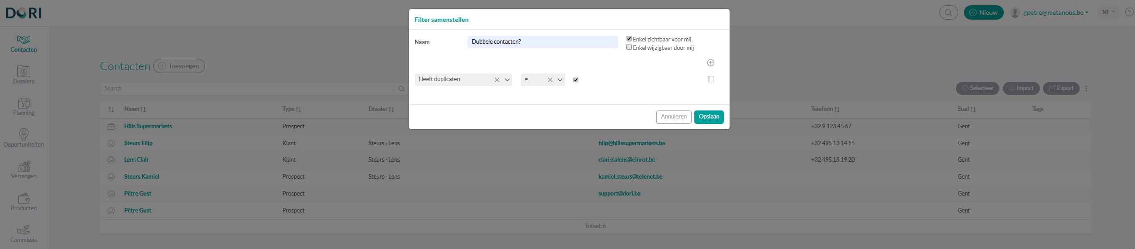Email clarissalens@einrot.be
The height and width of the screenshot is (249, 1135).
pos(627,160)
